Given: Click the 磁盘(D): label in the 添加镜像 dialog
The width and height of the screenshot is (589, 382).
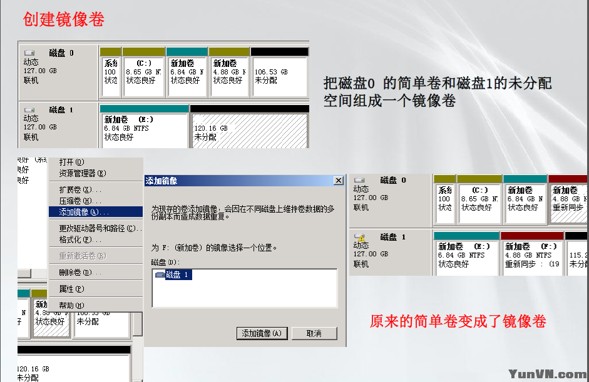Looking at the screenshot, I should [x=165, y=262].
